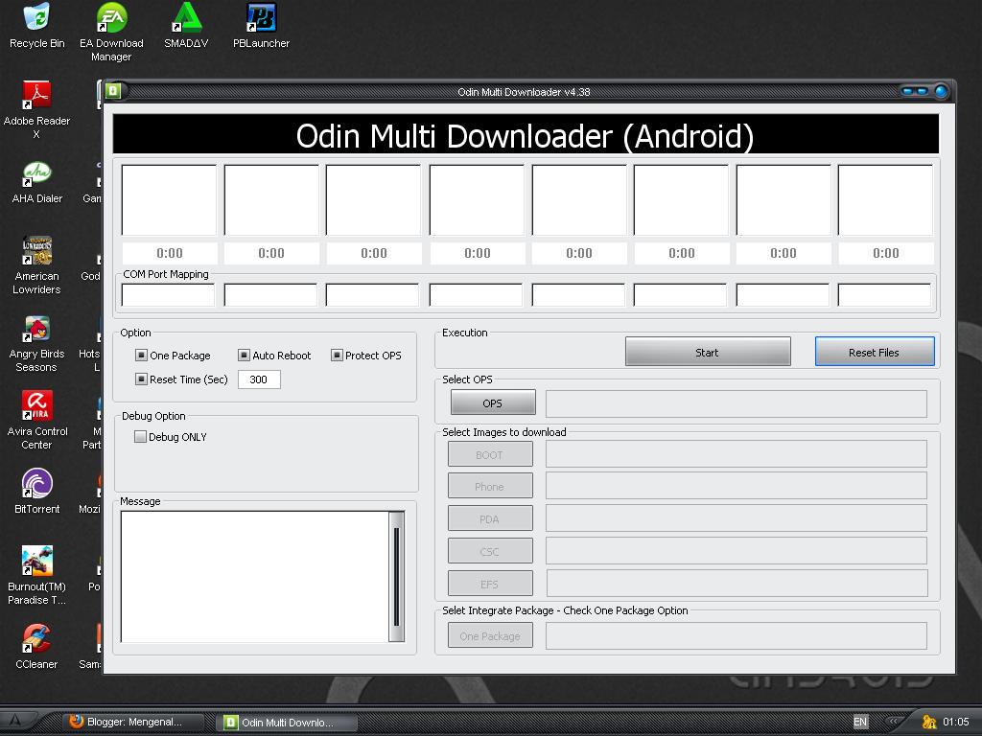Screen dimensions: 982x736
Task: Toggle the Auto Reboot checkbox
Action: 245,355
